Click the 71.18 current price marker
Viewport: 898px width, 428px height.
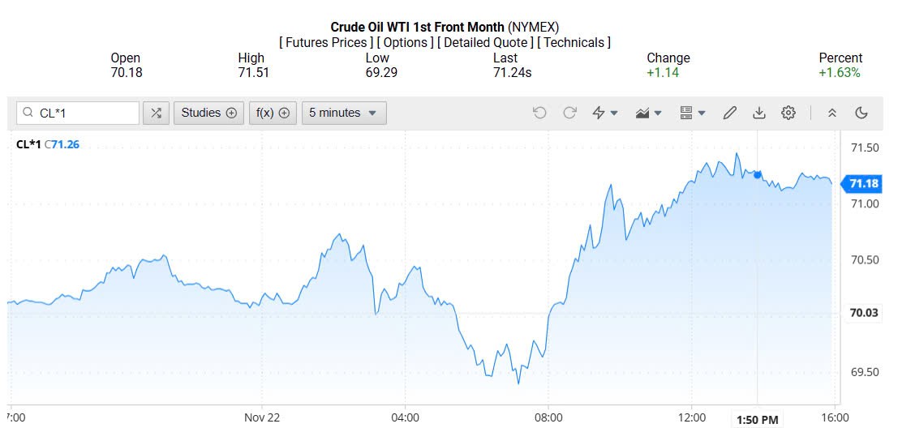pyautogui.click(x=862, y=184)
